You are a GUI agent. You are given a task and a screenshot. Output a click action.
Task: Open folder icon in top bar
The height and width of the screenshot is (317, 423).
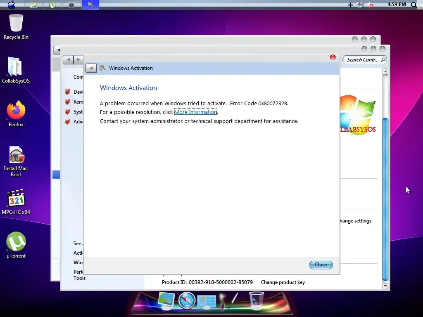pos(33,5)
